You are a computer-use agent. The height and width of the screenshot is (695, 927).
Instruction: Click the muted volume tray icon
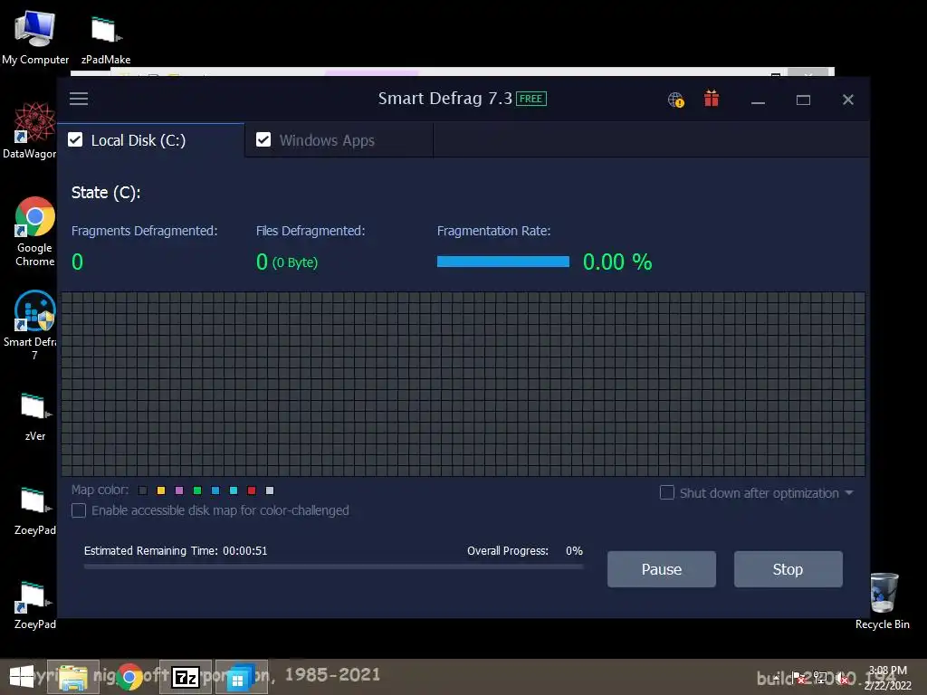coord(843,678)
